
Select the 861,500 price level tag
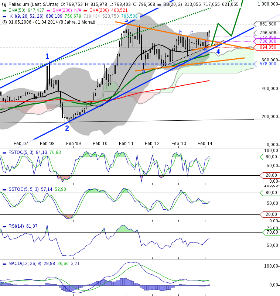(268, 24)
